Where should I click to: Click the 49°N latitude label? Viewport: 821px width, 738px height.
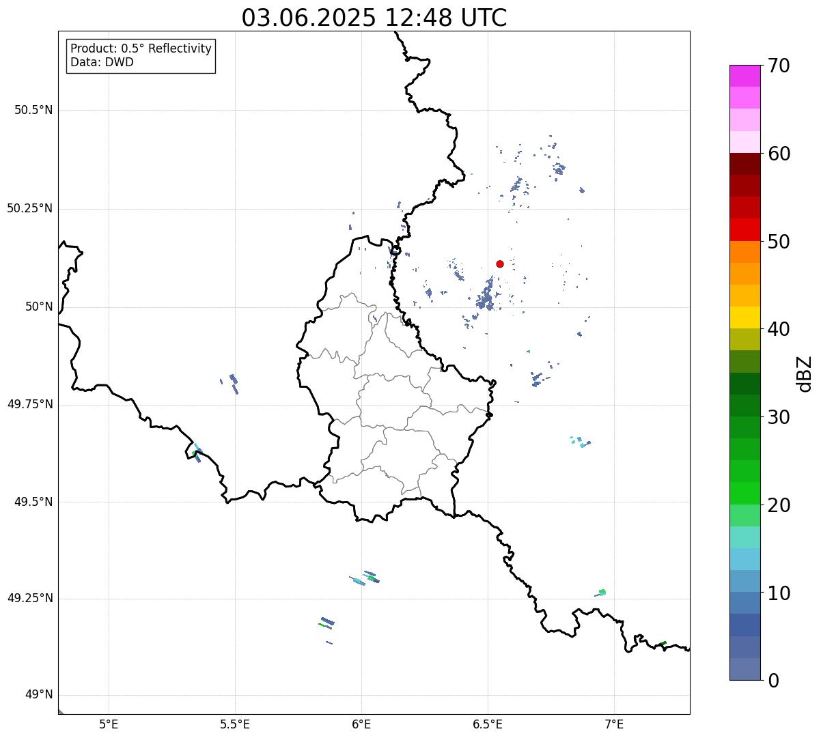[39, 694]
